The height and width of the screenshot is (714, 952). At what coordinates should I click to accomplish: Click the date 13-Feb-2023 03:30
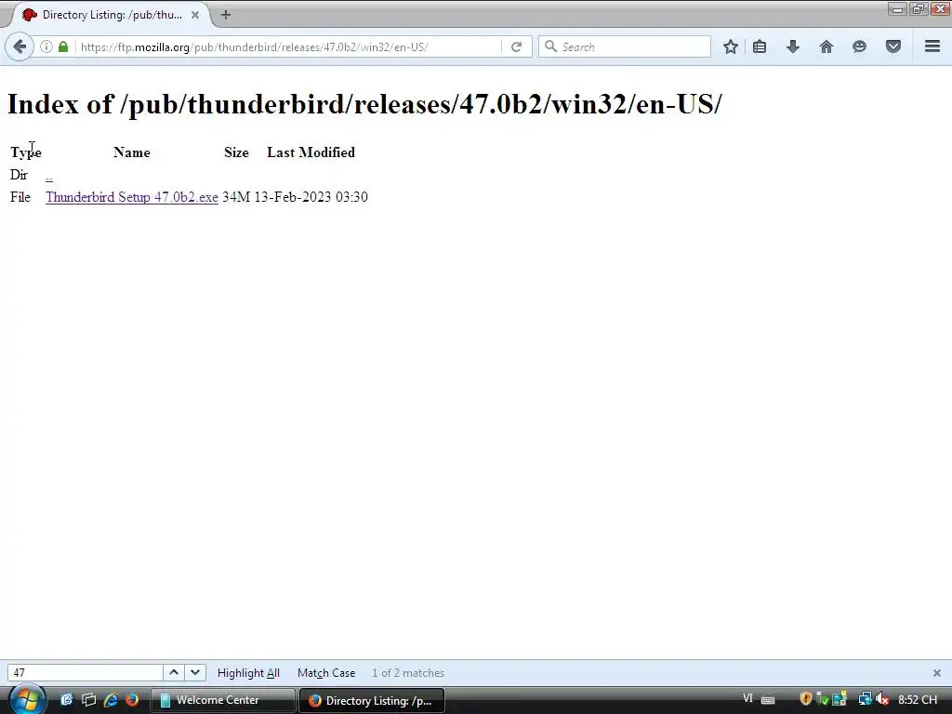(311, 197)
